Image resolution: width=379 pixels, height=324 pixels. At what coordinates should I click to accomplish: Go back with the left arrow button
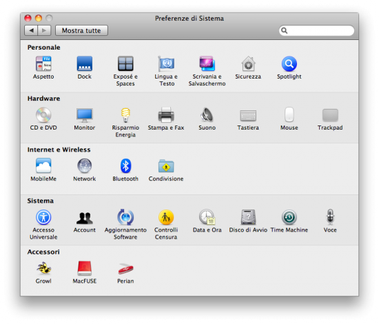(x=31, y=30)
